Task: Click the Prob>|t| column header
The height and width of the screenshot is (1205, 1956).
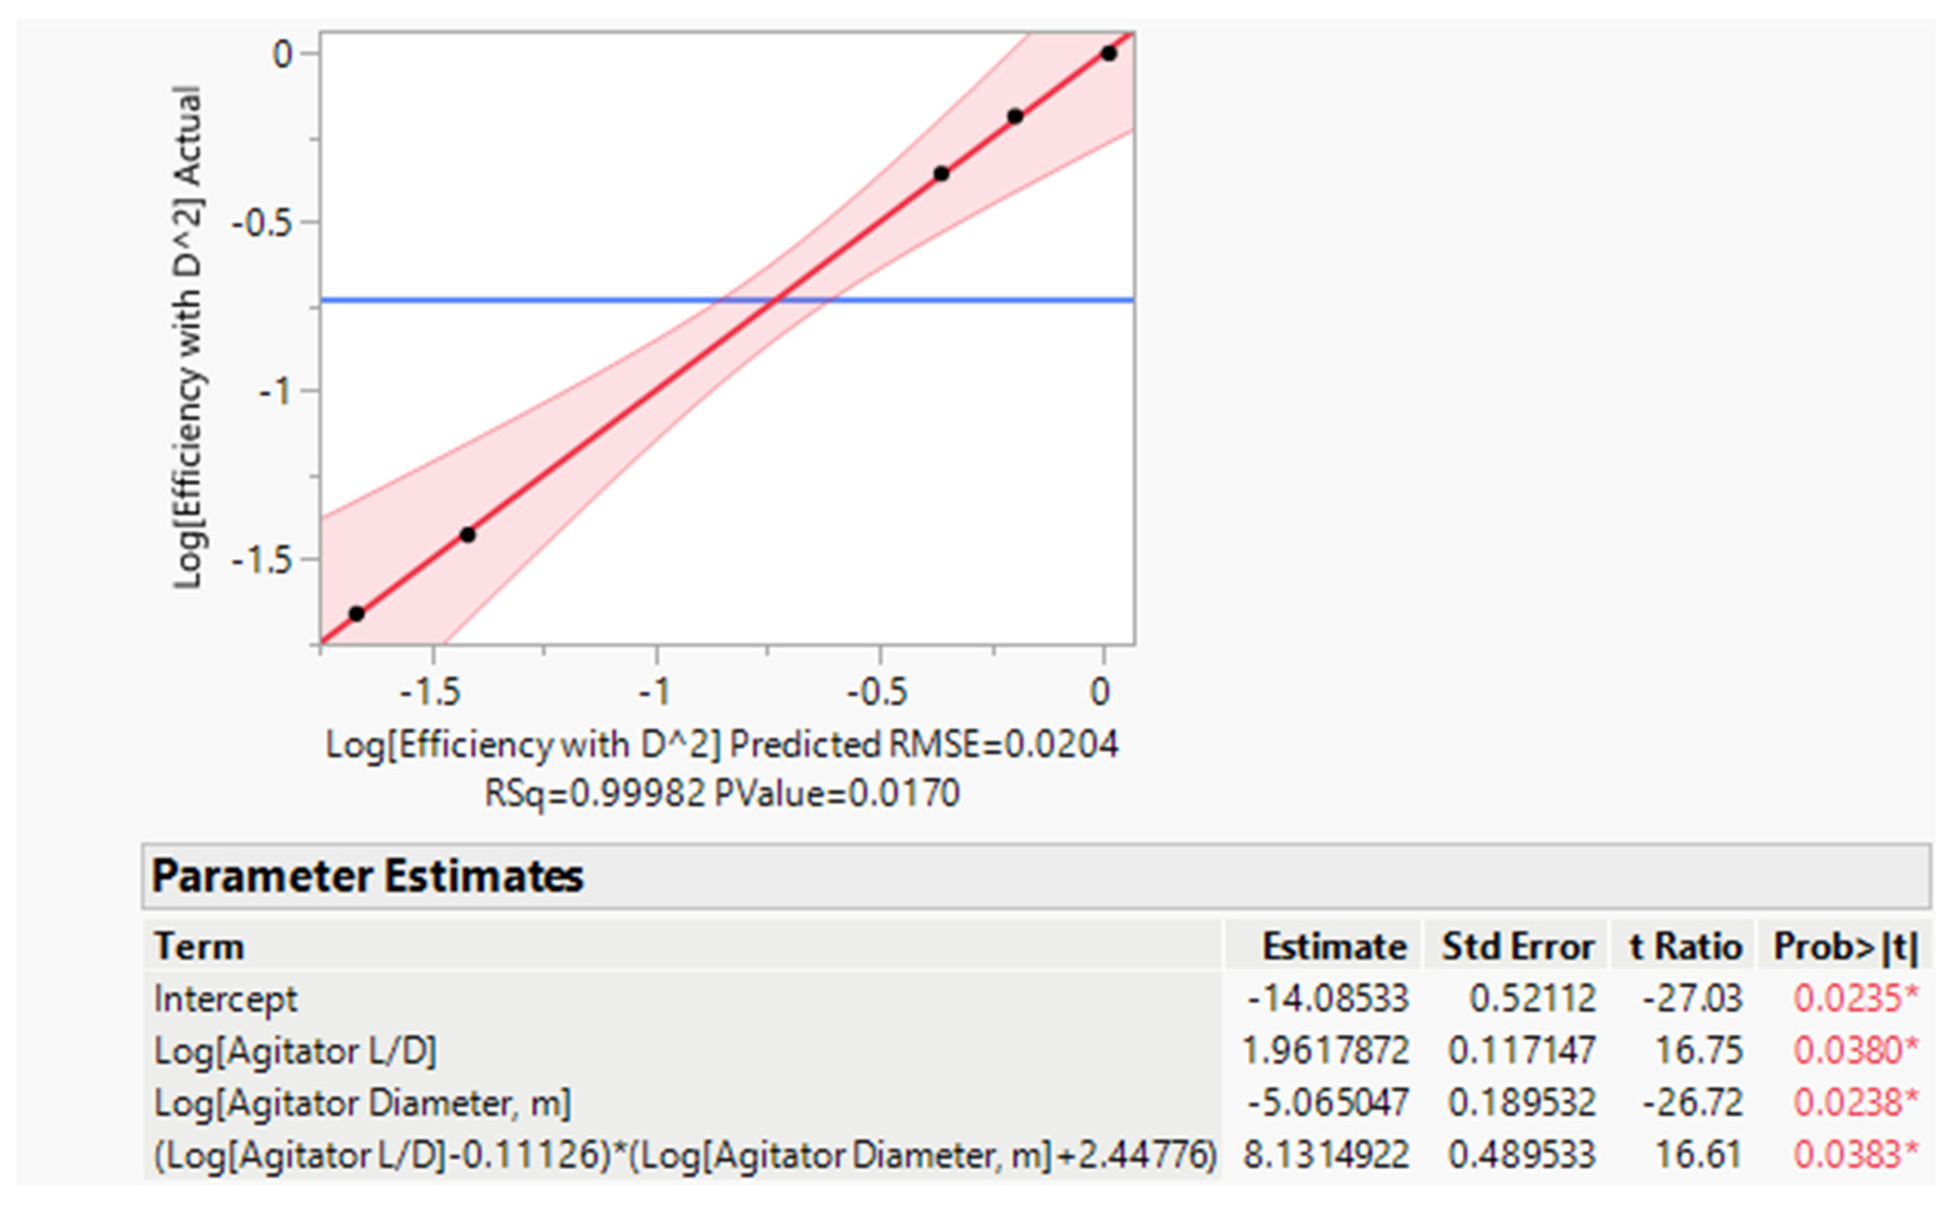Action: point(1845,947)
